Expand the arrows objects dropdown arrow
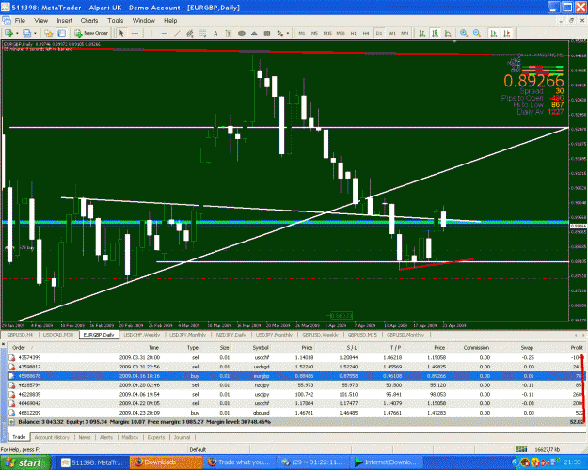The image size is (588, 470). click(x=288, y=33)
